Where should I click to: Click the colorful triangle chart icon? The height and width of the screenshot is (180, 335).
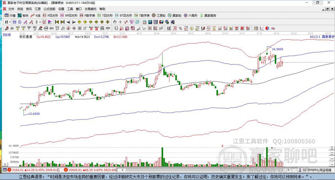pyautogui.click(x=50, y=22)
